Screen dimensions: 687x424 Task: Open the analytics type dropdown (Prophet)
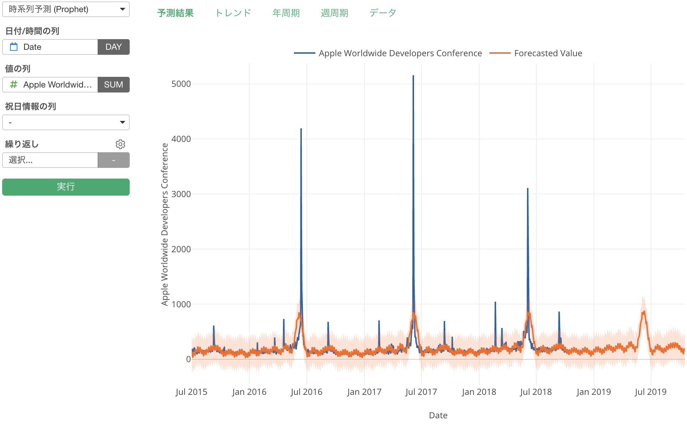pyautogui.click(x=66, y=9)
